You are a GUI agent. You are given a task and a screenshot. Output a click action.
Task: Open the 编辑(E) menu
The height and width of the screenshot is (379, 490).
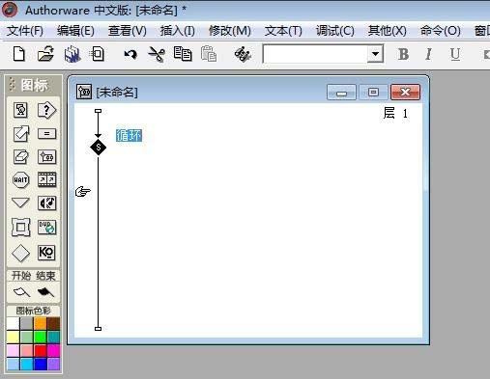75,31
